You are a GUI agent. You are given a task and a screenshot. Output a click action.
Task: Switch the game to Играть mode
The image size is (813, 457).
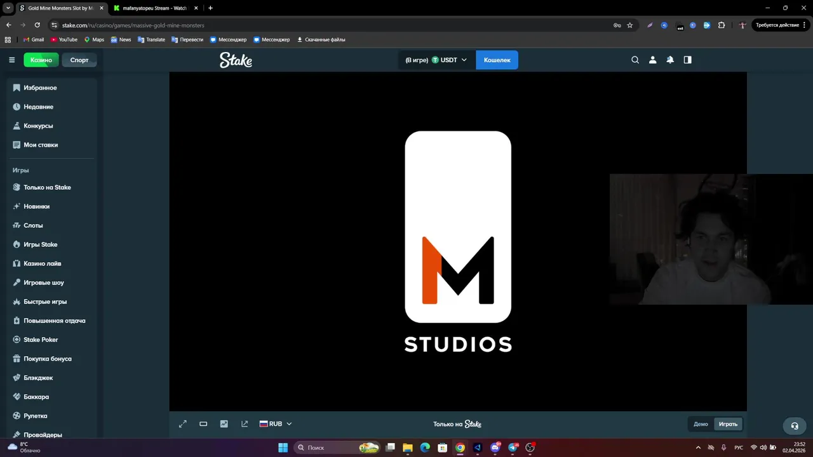point(728,424)
